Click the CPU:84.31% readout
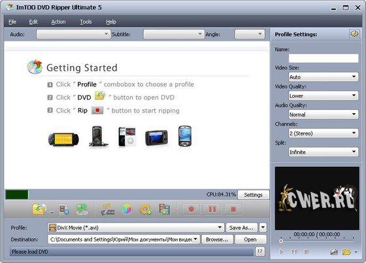The height and width of the screenshot is (263, 366). pyautogui.click(x=221, y=194)
